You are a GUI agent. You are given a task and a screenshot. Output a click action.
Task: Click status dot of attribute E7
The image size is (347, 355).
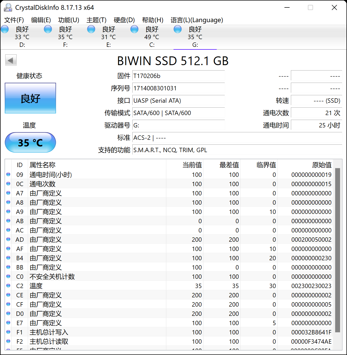[8, 323]
